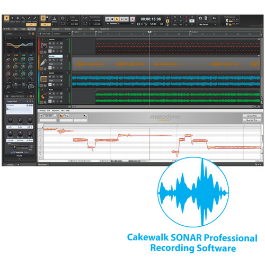Click the undo arrow icon in toolbar
Screen dimensions: 265x265
pyautogui.click(x=214, y=18)
